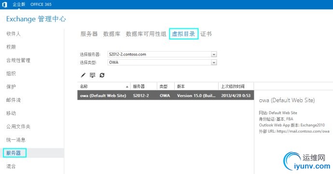Image resolution: width=333 pixels, height=174 pixels.
Task: Open OFFICE 365 in the top bar
Action: point(41,4)
